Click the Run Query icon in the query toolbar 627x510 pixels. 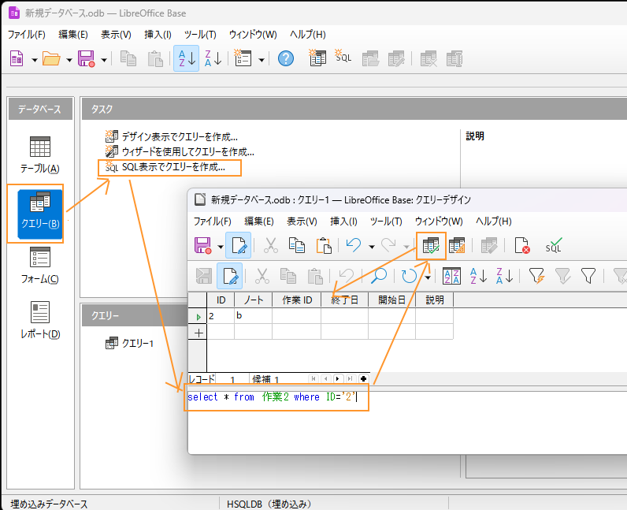(x=431, y=246)
